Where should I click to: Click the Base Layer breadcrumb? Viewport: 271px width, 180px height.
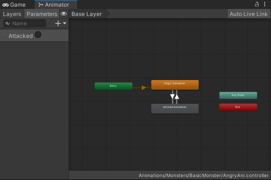click(87, 14)
